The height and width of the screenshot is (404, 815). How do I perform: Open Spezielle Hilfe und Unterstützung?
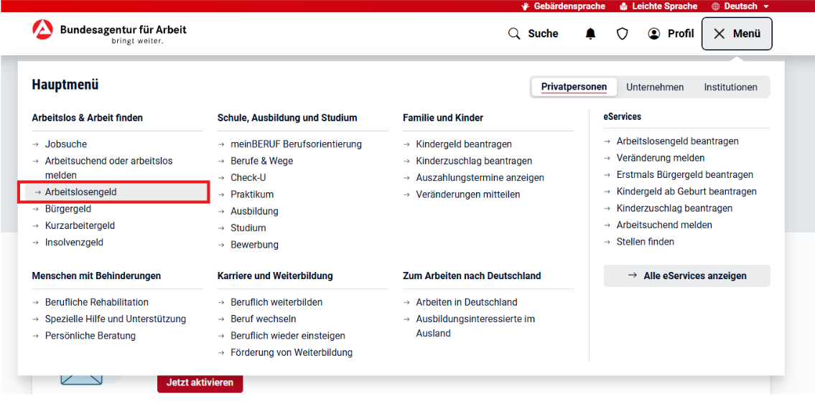click(116, 319)
